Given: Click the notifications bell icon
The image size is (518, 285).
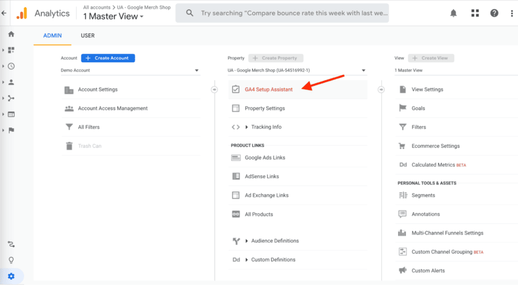Looking at the screenshot, I should (453, 13).
